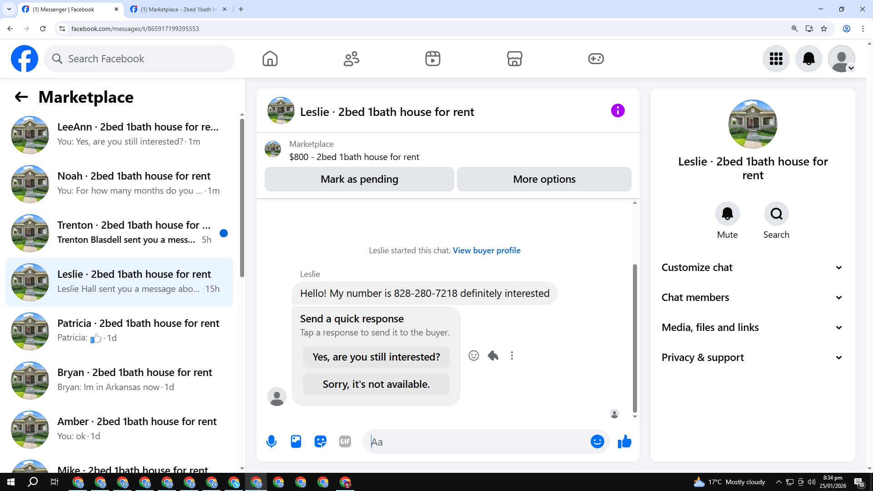Attach a photo using the image icon
The height and width of the screenshot is (491, 873).
296,441
